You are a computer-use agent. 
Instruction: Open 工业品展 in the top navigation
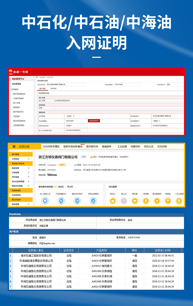(x=122, y=147)
